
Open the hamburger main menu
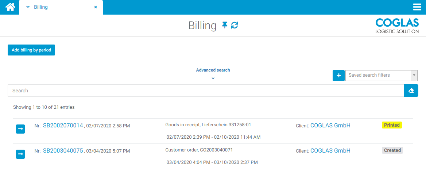pyautogui.click(x=417, y=7)
